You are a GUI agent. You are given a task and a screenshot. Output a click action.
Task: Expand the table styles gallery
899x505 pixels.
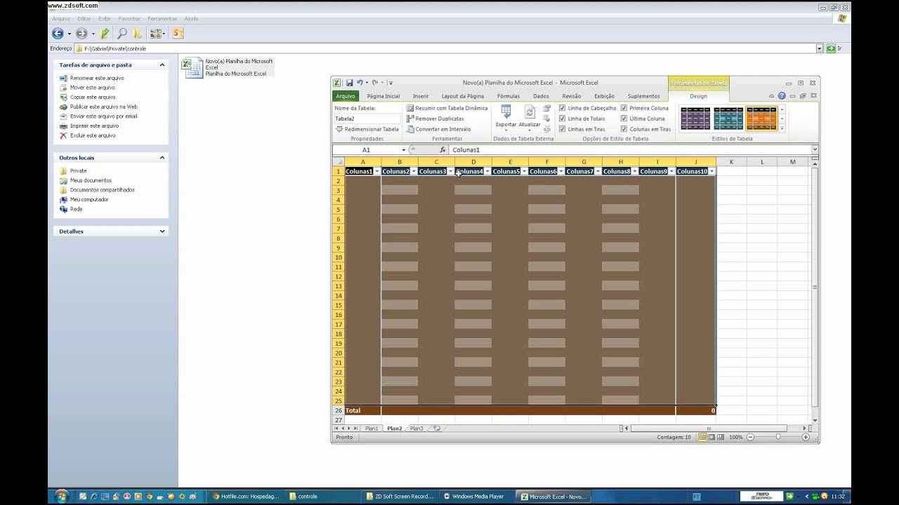tap(782, 128)
